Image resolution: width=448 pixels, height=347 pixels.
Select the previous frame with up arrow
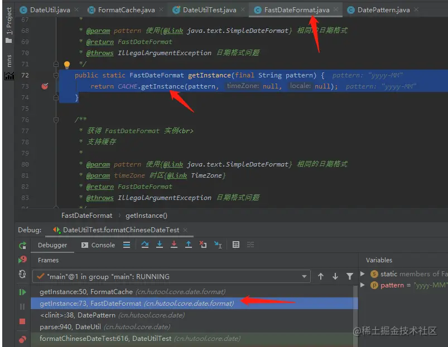[x=321, y=276]
